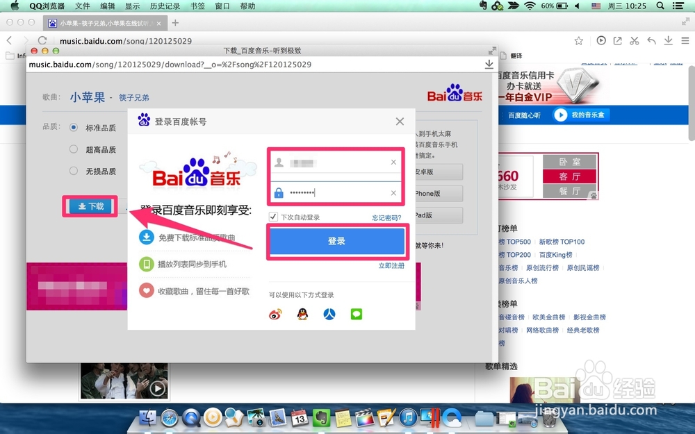
Task: Open the 帮助 menu
Action: 247,6
